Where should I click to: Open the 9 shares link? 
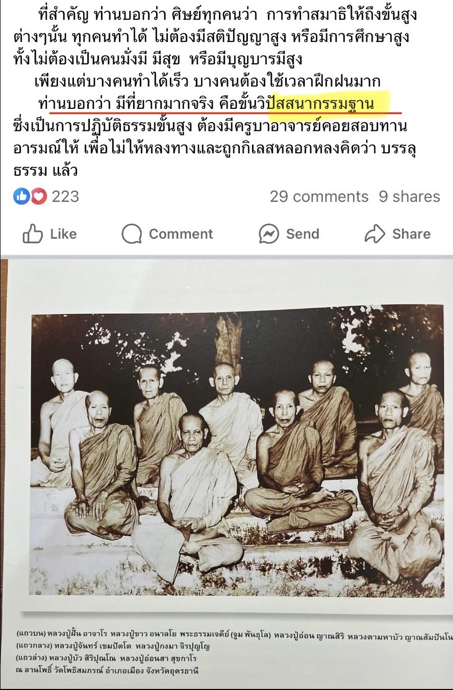409,196
